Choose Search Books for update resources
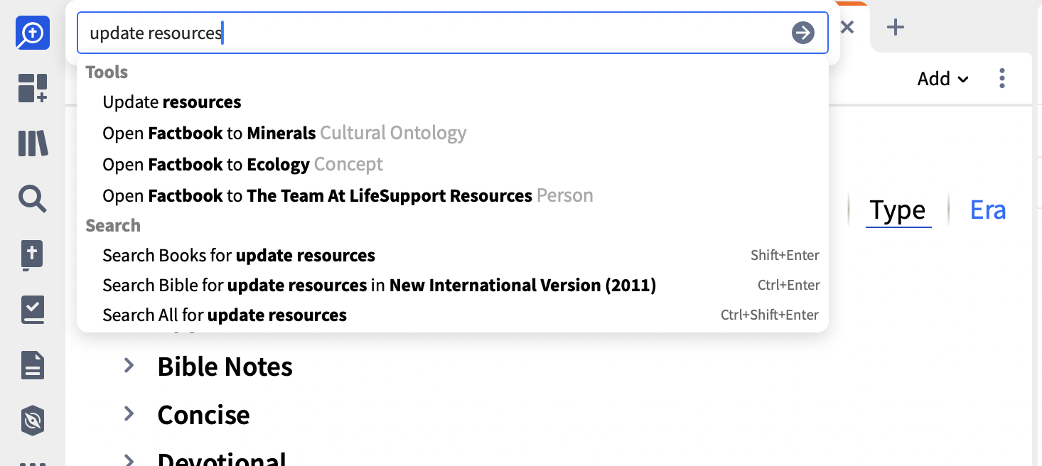Screen dimensions: 1042x466 point(239,256)
